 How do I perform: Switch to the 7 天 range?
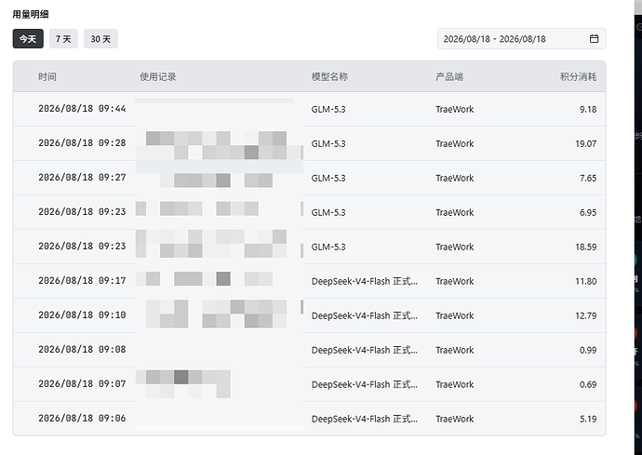point(63,39)
